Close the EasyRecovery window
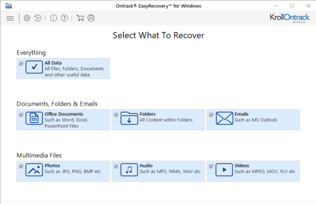The image size is (316, 204). pyautogui.click(x=308, y=6)
